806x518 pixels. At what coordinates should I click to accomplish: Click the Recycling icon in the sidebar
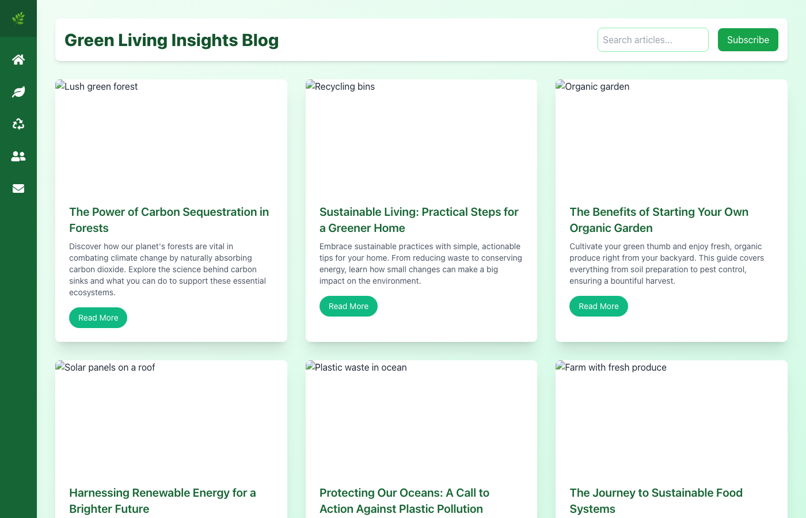(18, 124)
